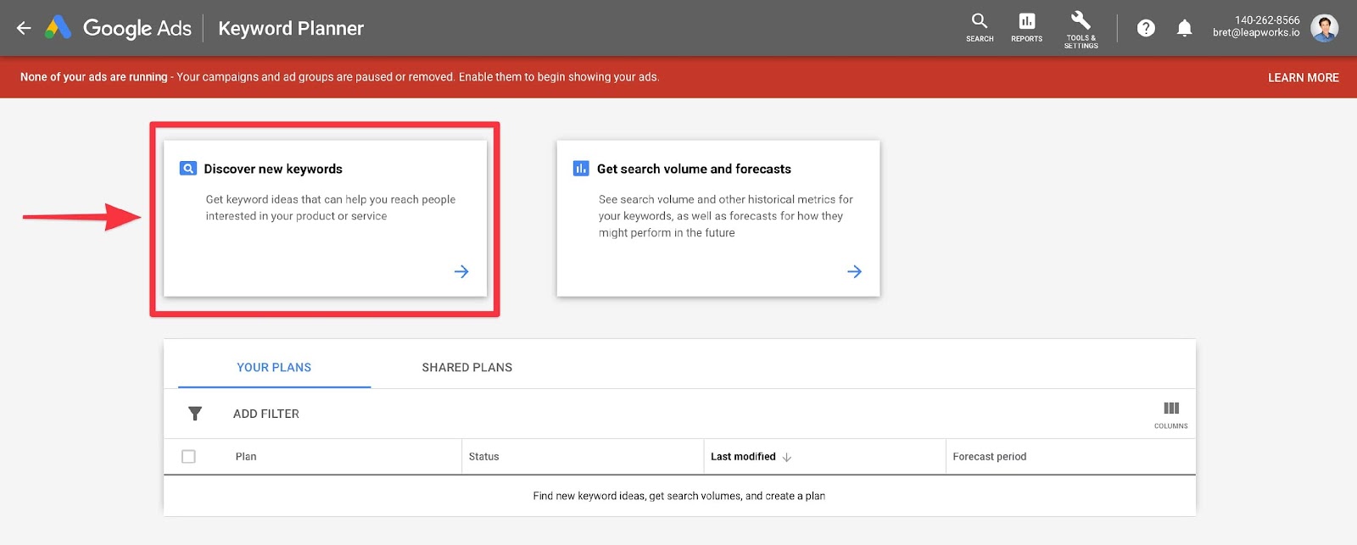Open Tools & Settings wrench icon
This screenshot has height=545, width=1357.
click(1081, 29)
